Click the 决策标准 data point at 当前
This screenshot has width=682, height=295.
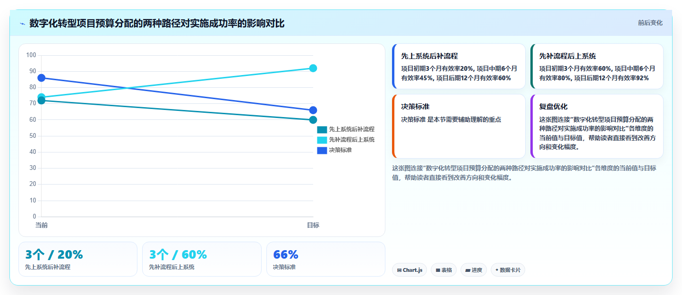click(x=42, y=78)
